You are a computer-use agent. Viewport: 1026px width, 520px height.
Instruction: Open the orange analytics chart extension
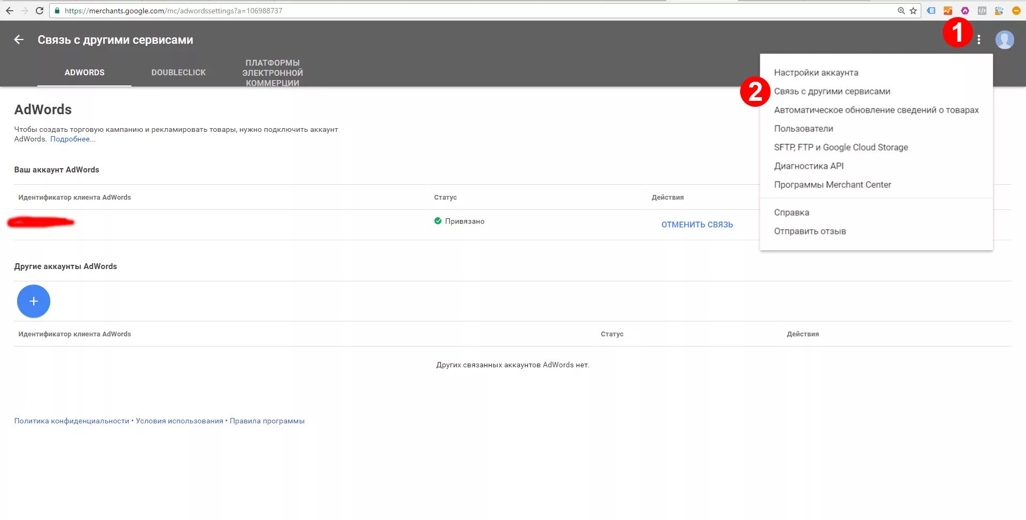(x=948, y=11)
